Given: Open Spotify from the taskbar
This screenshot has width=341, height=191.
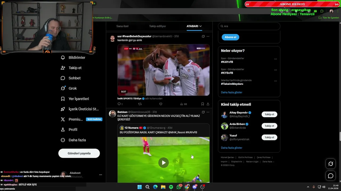Looking at the screenshot, I should [171, 187].
